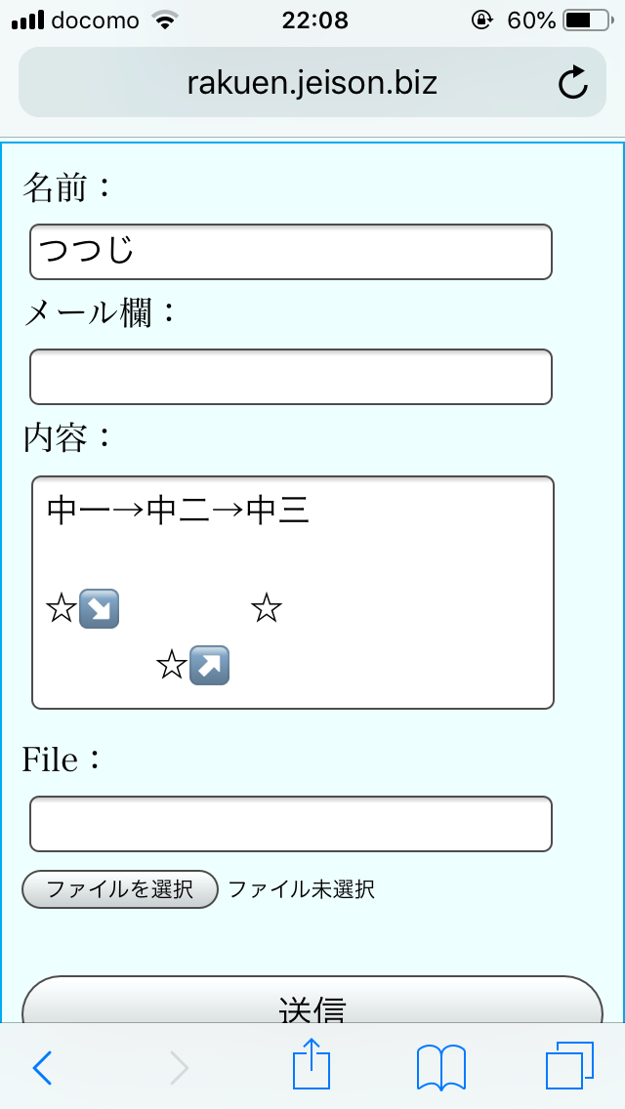Tap the 中一→中二→中三 text line
Image resolution: width=625 pixels, height=1109 pixels.
178,511
